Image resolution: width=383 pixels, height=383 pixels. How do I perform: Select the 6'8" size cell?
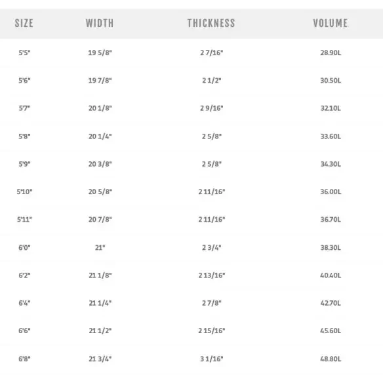(x=24, y=359)
